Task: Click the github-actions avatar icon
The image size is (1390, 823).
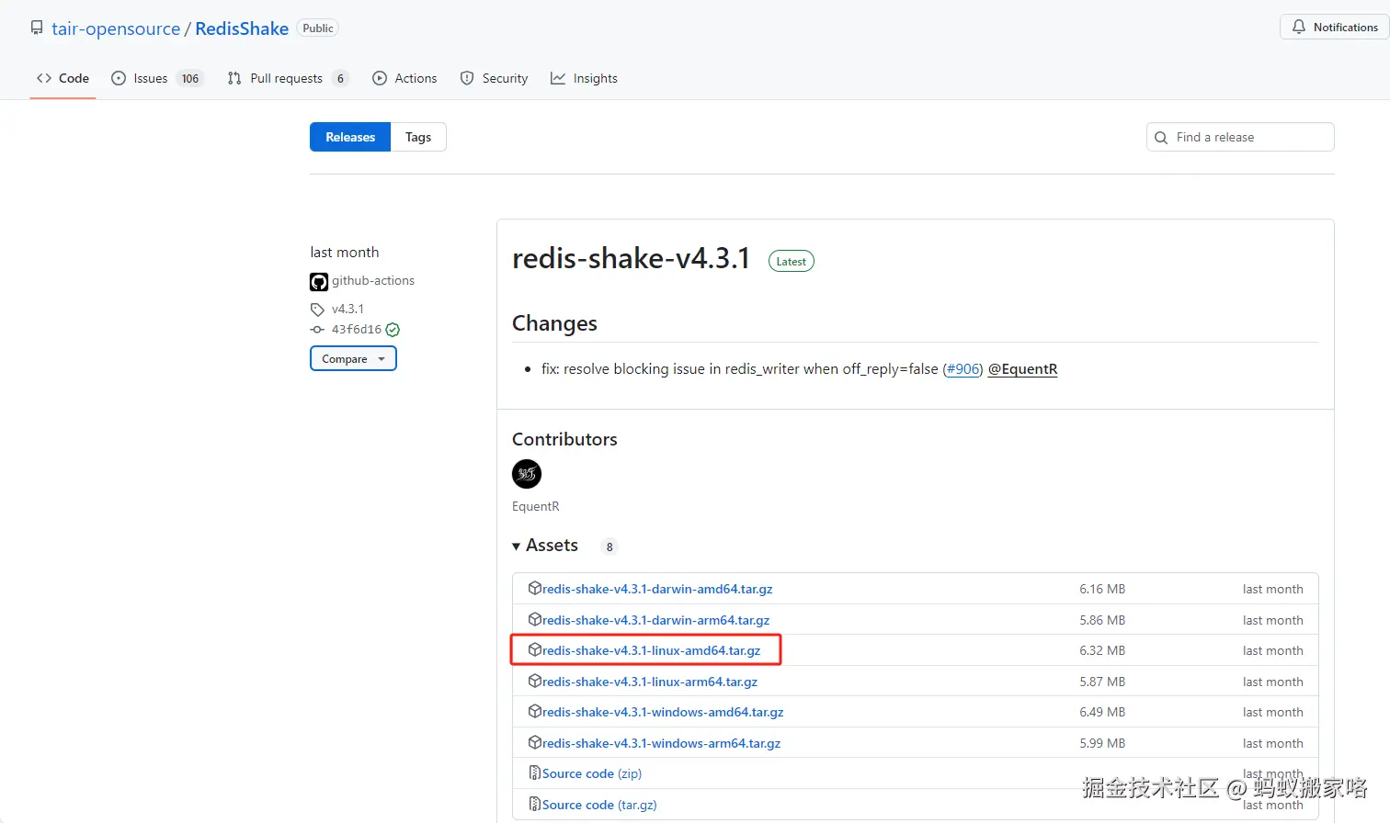Action: [x=319, y=282]
